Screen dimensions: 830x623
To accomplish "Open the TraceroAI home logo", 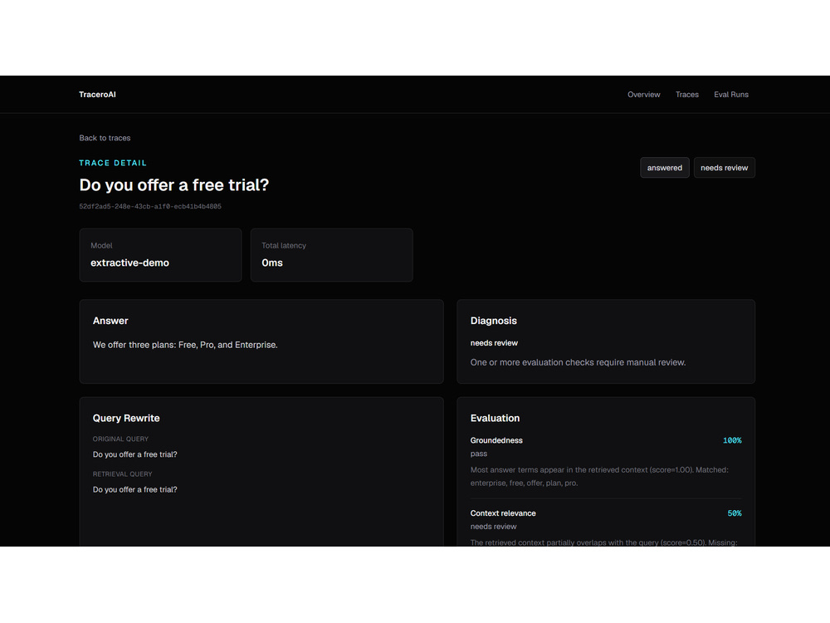I will coord(97,95).
